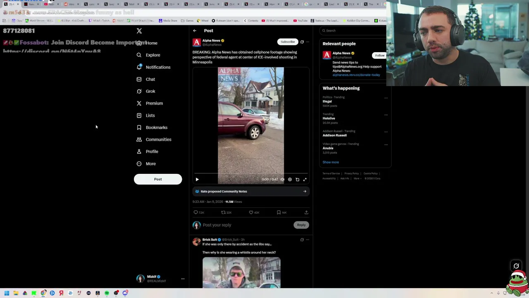Screen dimensions: 529x298
Task: Click the Communities icon in sidebar
Action: 139,139
